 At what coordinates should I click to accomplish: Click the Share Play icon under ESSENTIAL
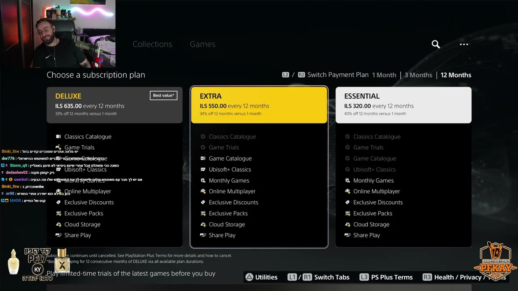pos(348,235)
